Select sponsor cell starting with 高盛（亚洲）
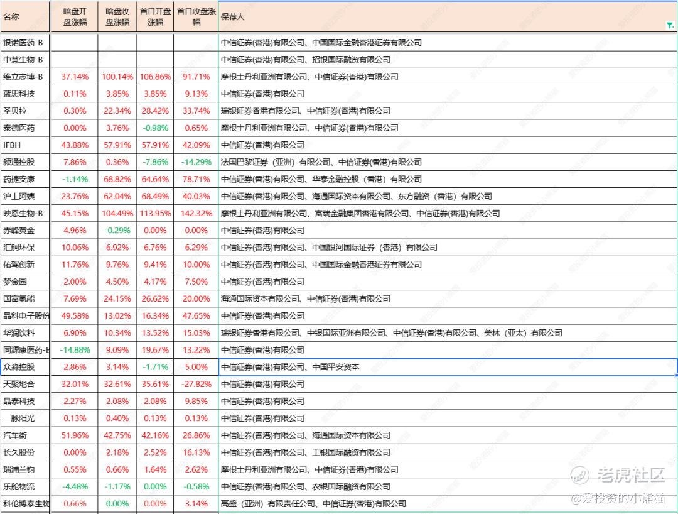This screenshot has height=514, width=678. coord(448,504)
